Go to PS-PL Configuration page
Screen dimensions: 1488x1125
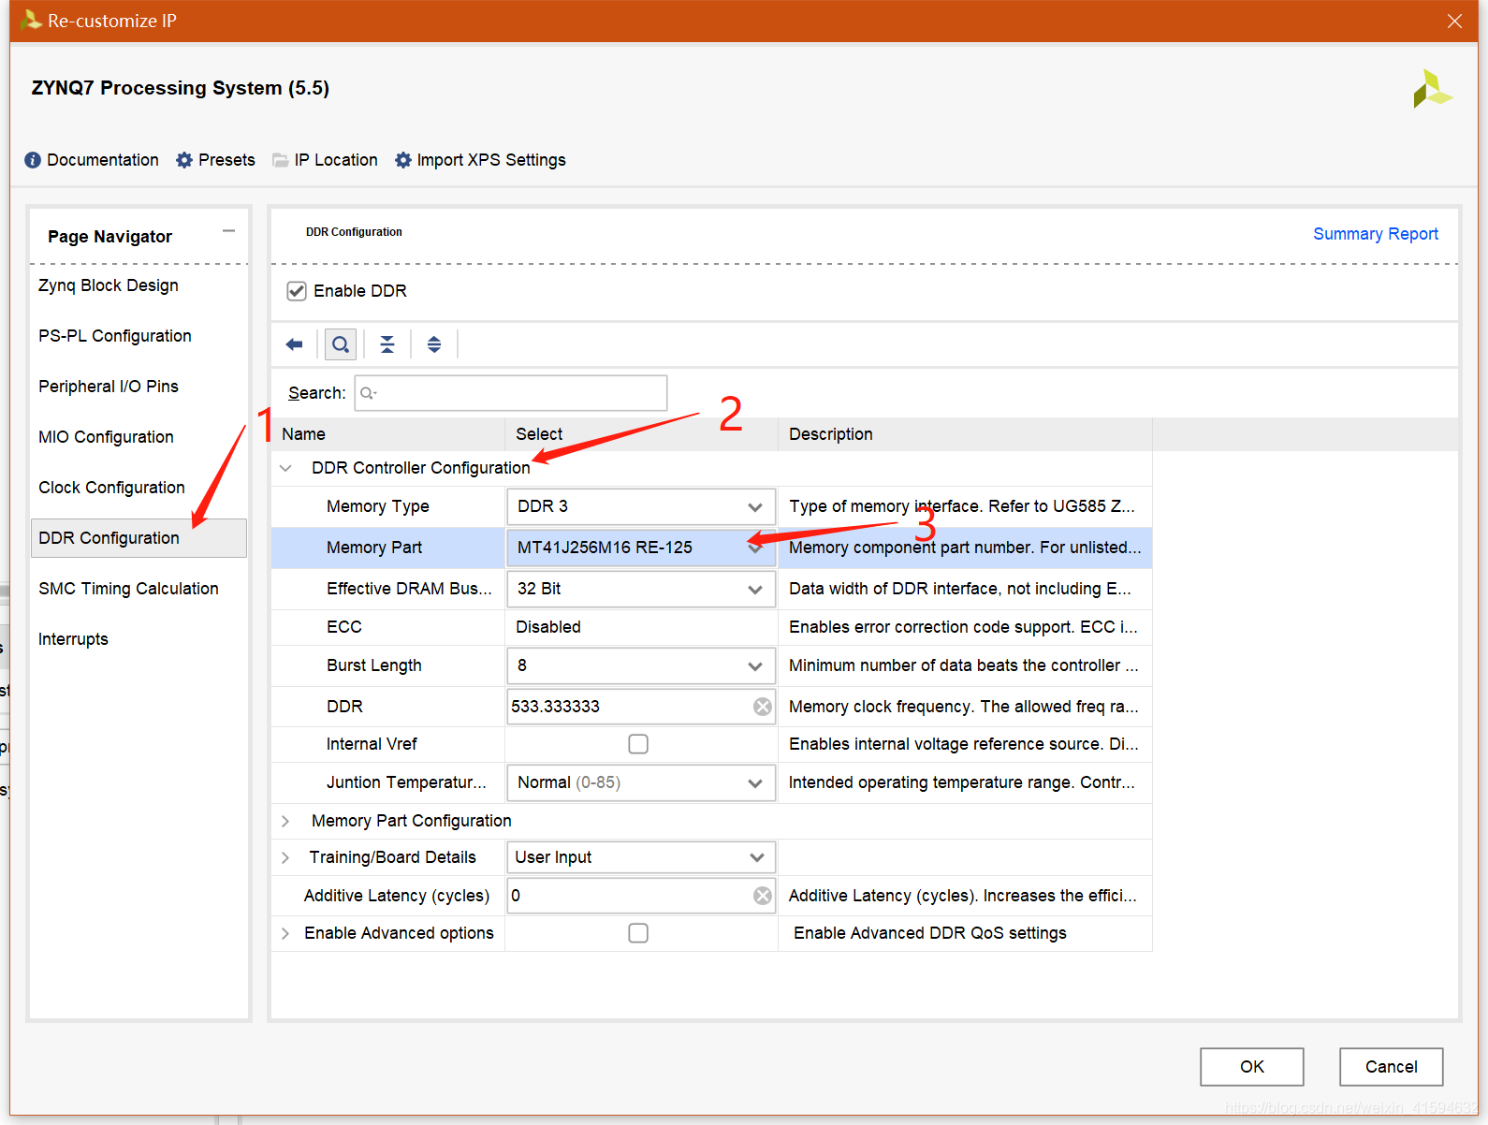point(115,336)
